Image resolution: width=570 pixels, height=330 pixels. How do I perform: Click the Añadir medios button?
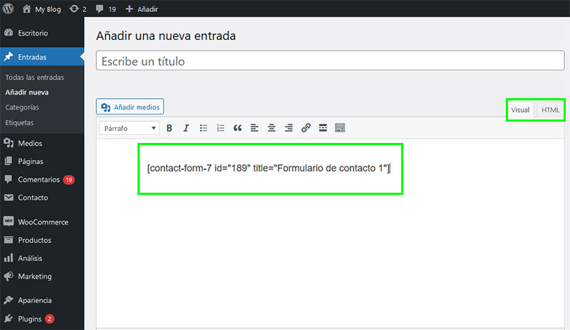coord(130,107)
